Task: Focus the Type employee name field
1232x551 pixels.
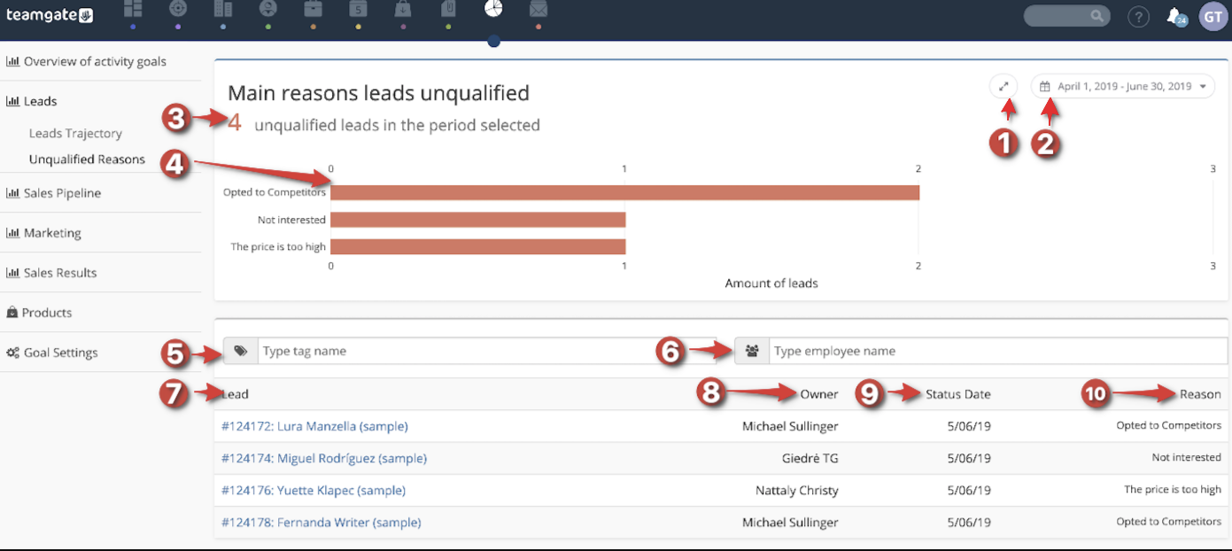Action: (998, 351)
